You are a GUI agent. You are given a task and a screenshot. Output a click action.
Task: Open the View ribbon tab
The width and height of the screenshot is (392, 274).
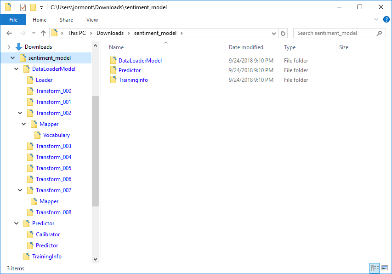point(92,20)
